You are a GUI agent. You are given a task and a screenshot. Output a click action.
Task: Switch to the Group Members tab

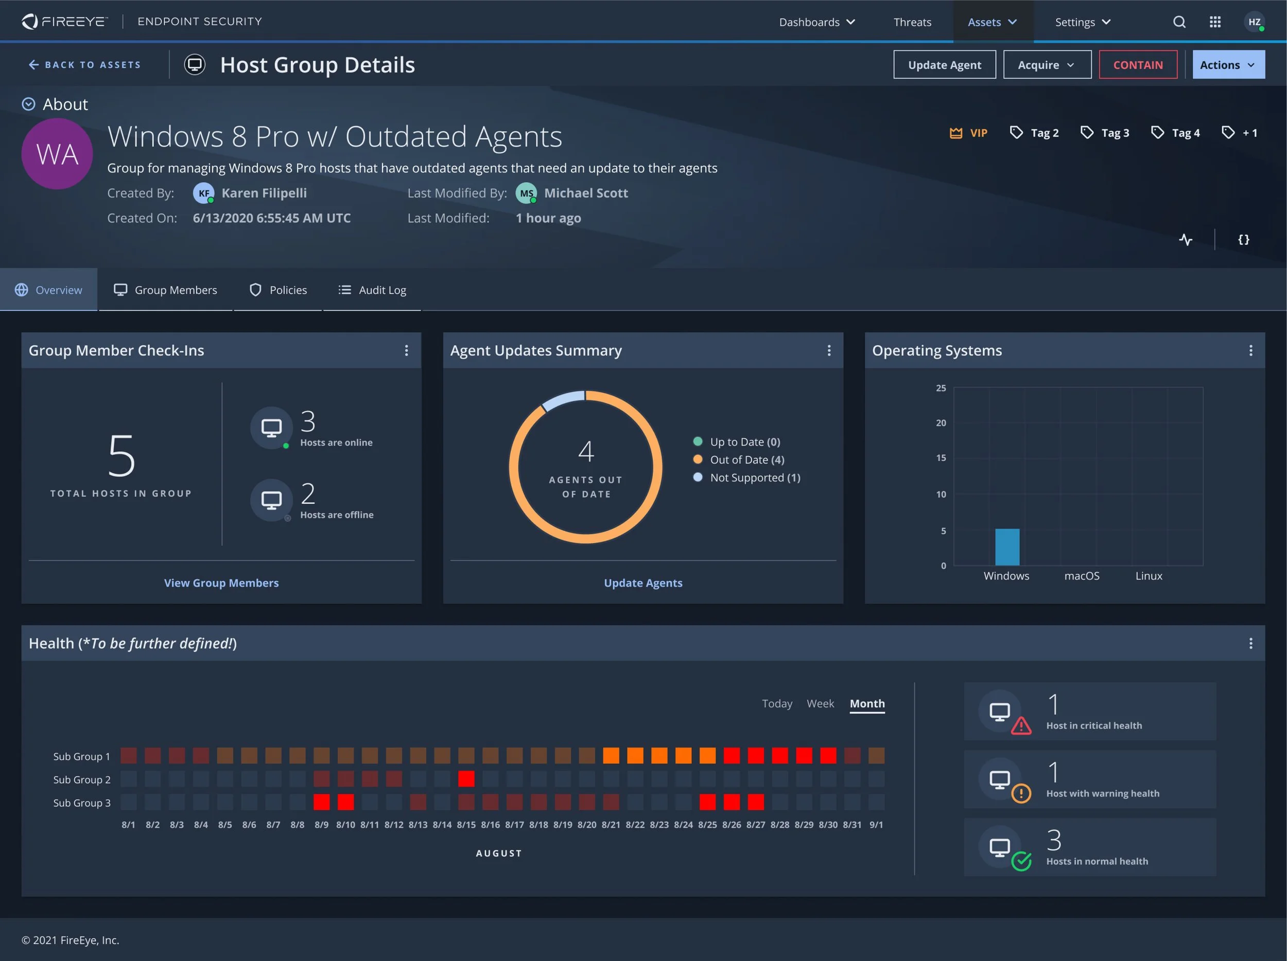165,290
